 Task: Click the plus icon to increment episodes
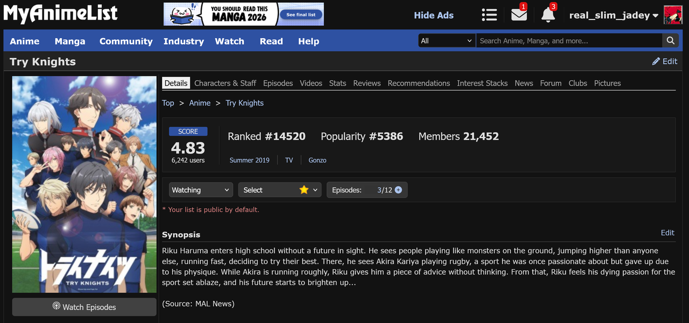tap(398, 190)
